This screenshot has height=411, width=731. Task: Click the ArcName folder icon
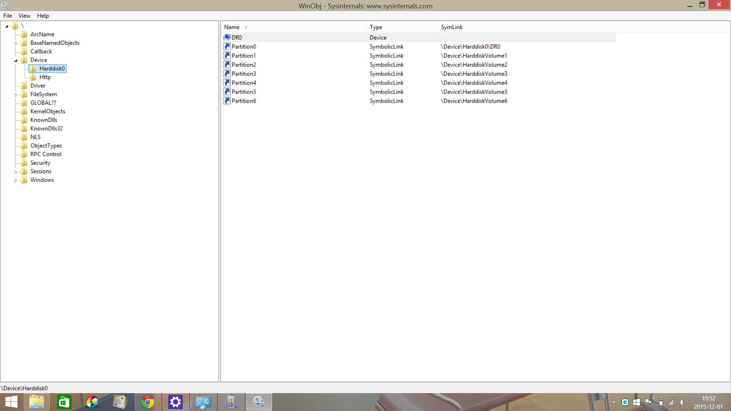click(24, 34)
